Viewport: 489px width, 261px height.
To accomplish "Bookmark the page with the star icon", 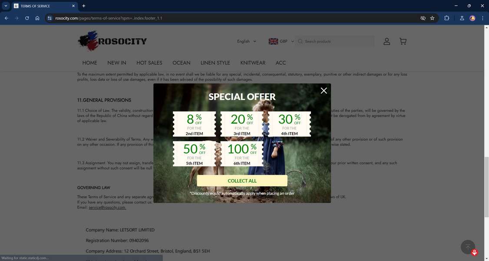I will click(432, 18).
